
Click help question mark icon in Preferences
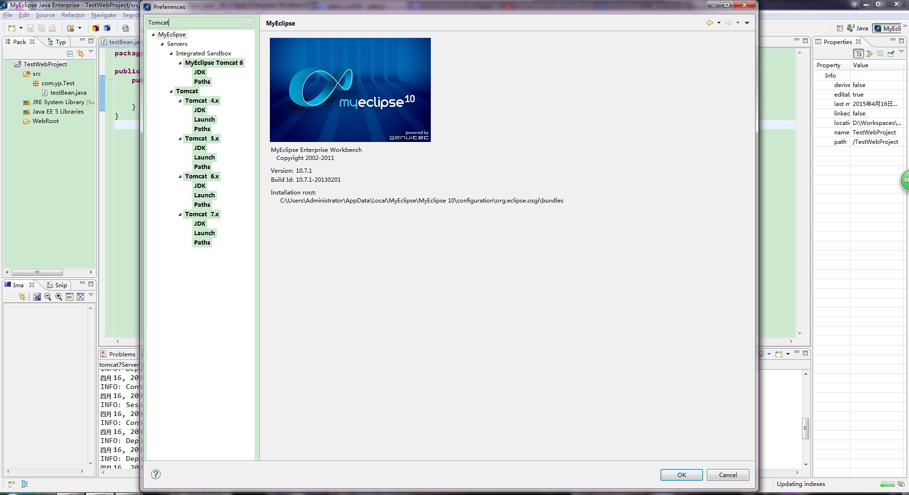[156, 474]
